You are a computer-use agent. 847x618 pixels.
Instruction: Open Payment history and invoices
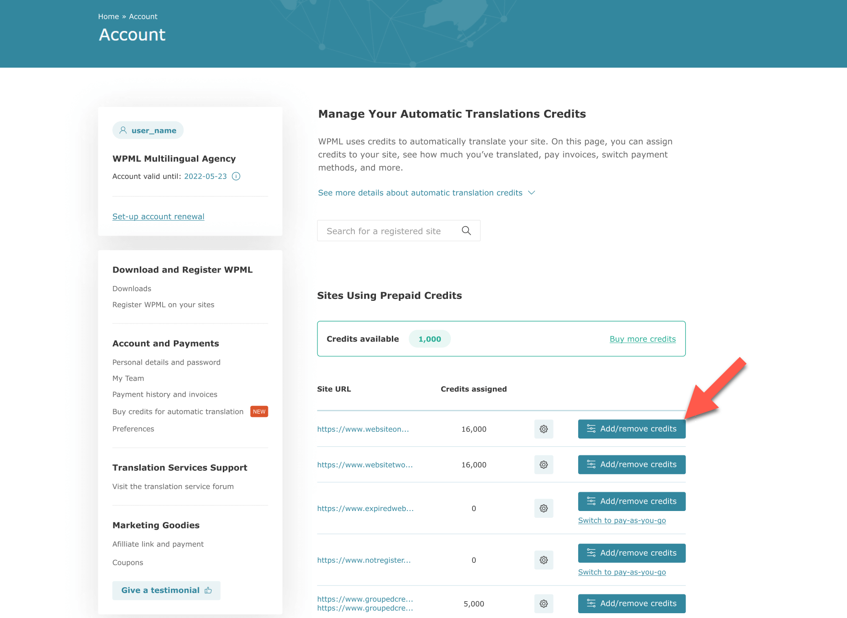pos(165,394)
